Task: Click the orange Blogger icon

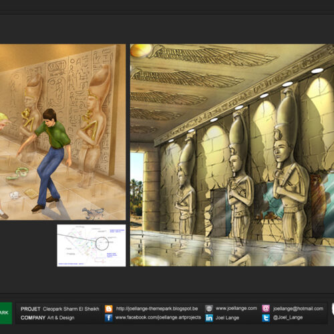Action: pyautogui.click(x=109, y=309)
